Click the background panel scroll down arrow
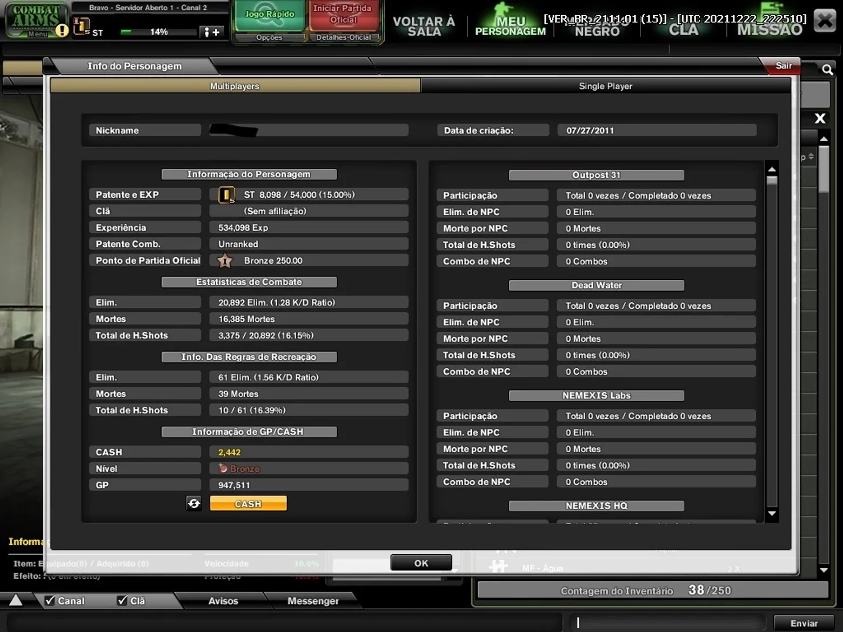The height and width of the screenshot is (632, 843). pos(824,569)
